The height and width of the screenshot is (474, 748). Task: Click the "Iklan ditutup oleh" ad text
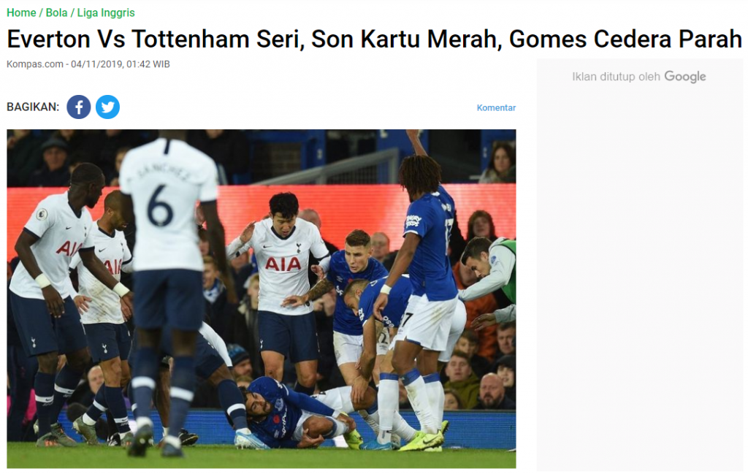point(617,77)
